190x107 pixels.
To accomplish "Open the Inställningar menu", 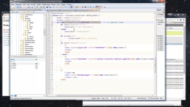I will [x=46, y=4].
